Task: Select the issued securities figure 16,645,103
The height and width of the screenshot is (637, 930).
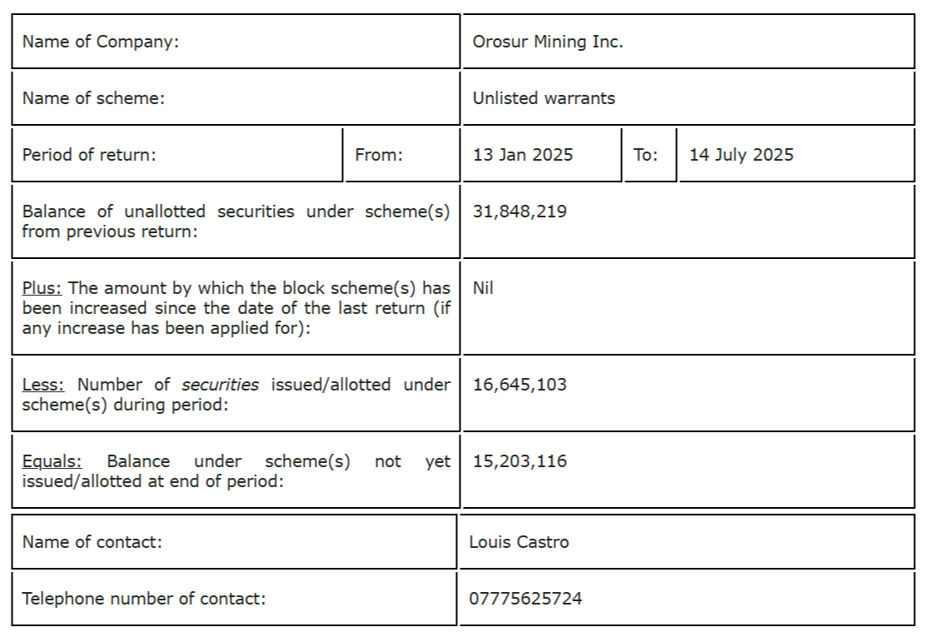Action: tap(520, 385)
